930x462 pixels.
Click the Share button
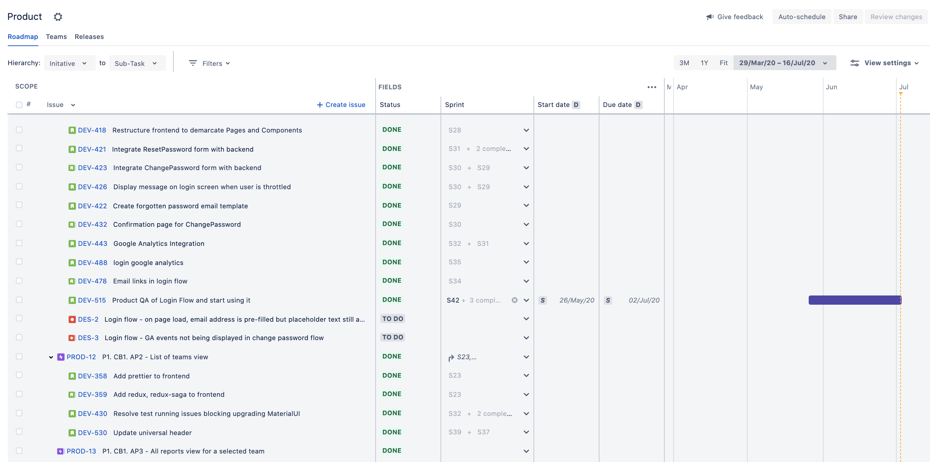click(x=848, y=17)
